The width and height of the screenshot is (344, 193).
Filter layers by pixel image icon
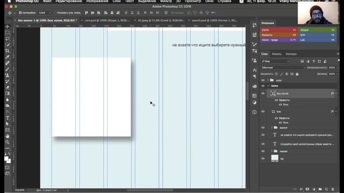pos(302,61)
